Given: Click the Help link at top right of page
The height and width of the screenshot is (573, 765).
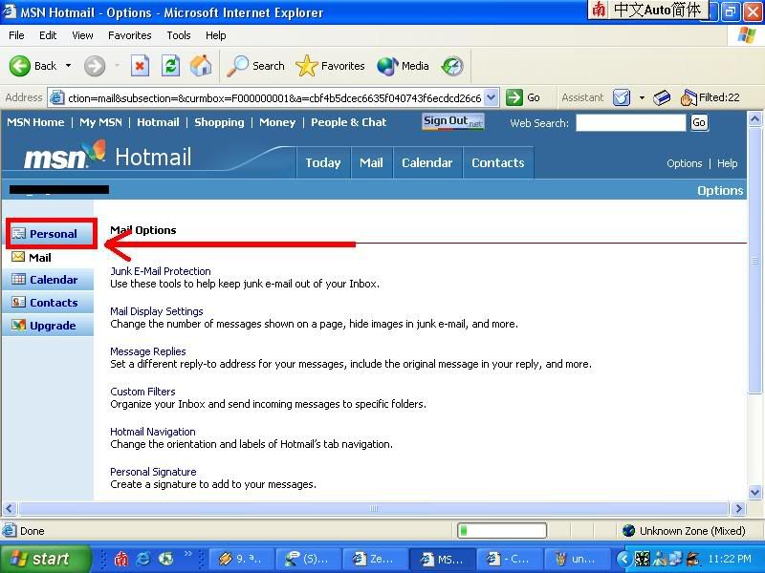Looking at the screenshot, I should (727, 163).
